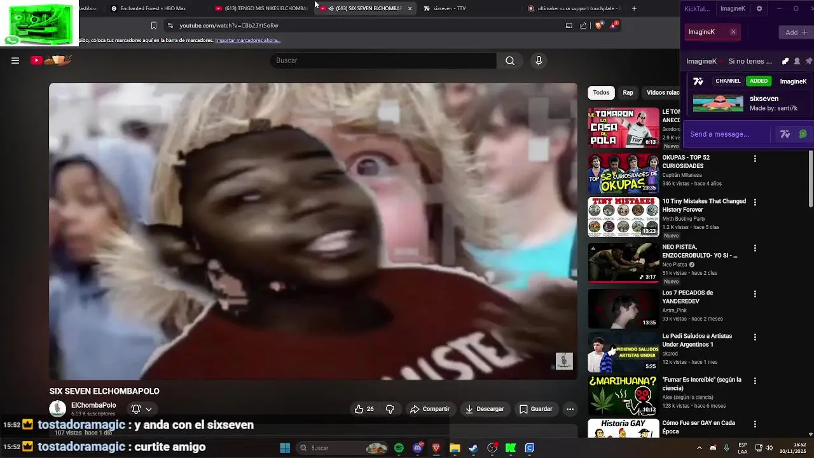Open options for NEO PISTEA video
The width and height of the screenshot is (814, 458).
click(x=755, y=248)
